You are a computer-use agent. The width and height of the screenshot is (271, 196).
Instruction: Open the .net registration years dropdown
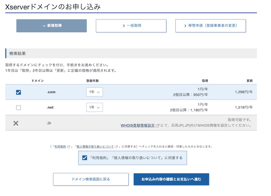pyautogui.click(x=95, y=107)
